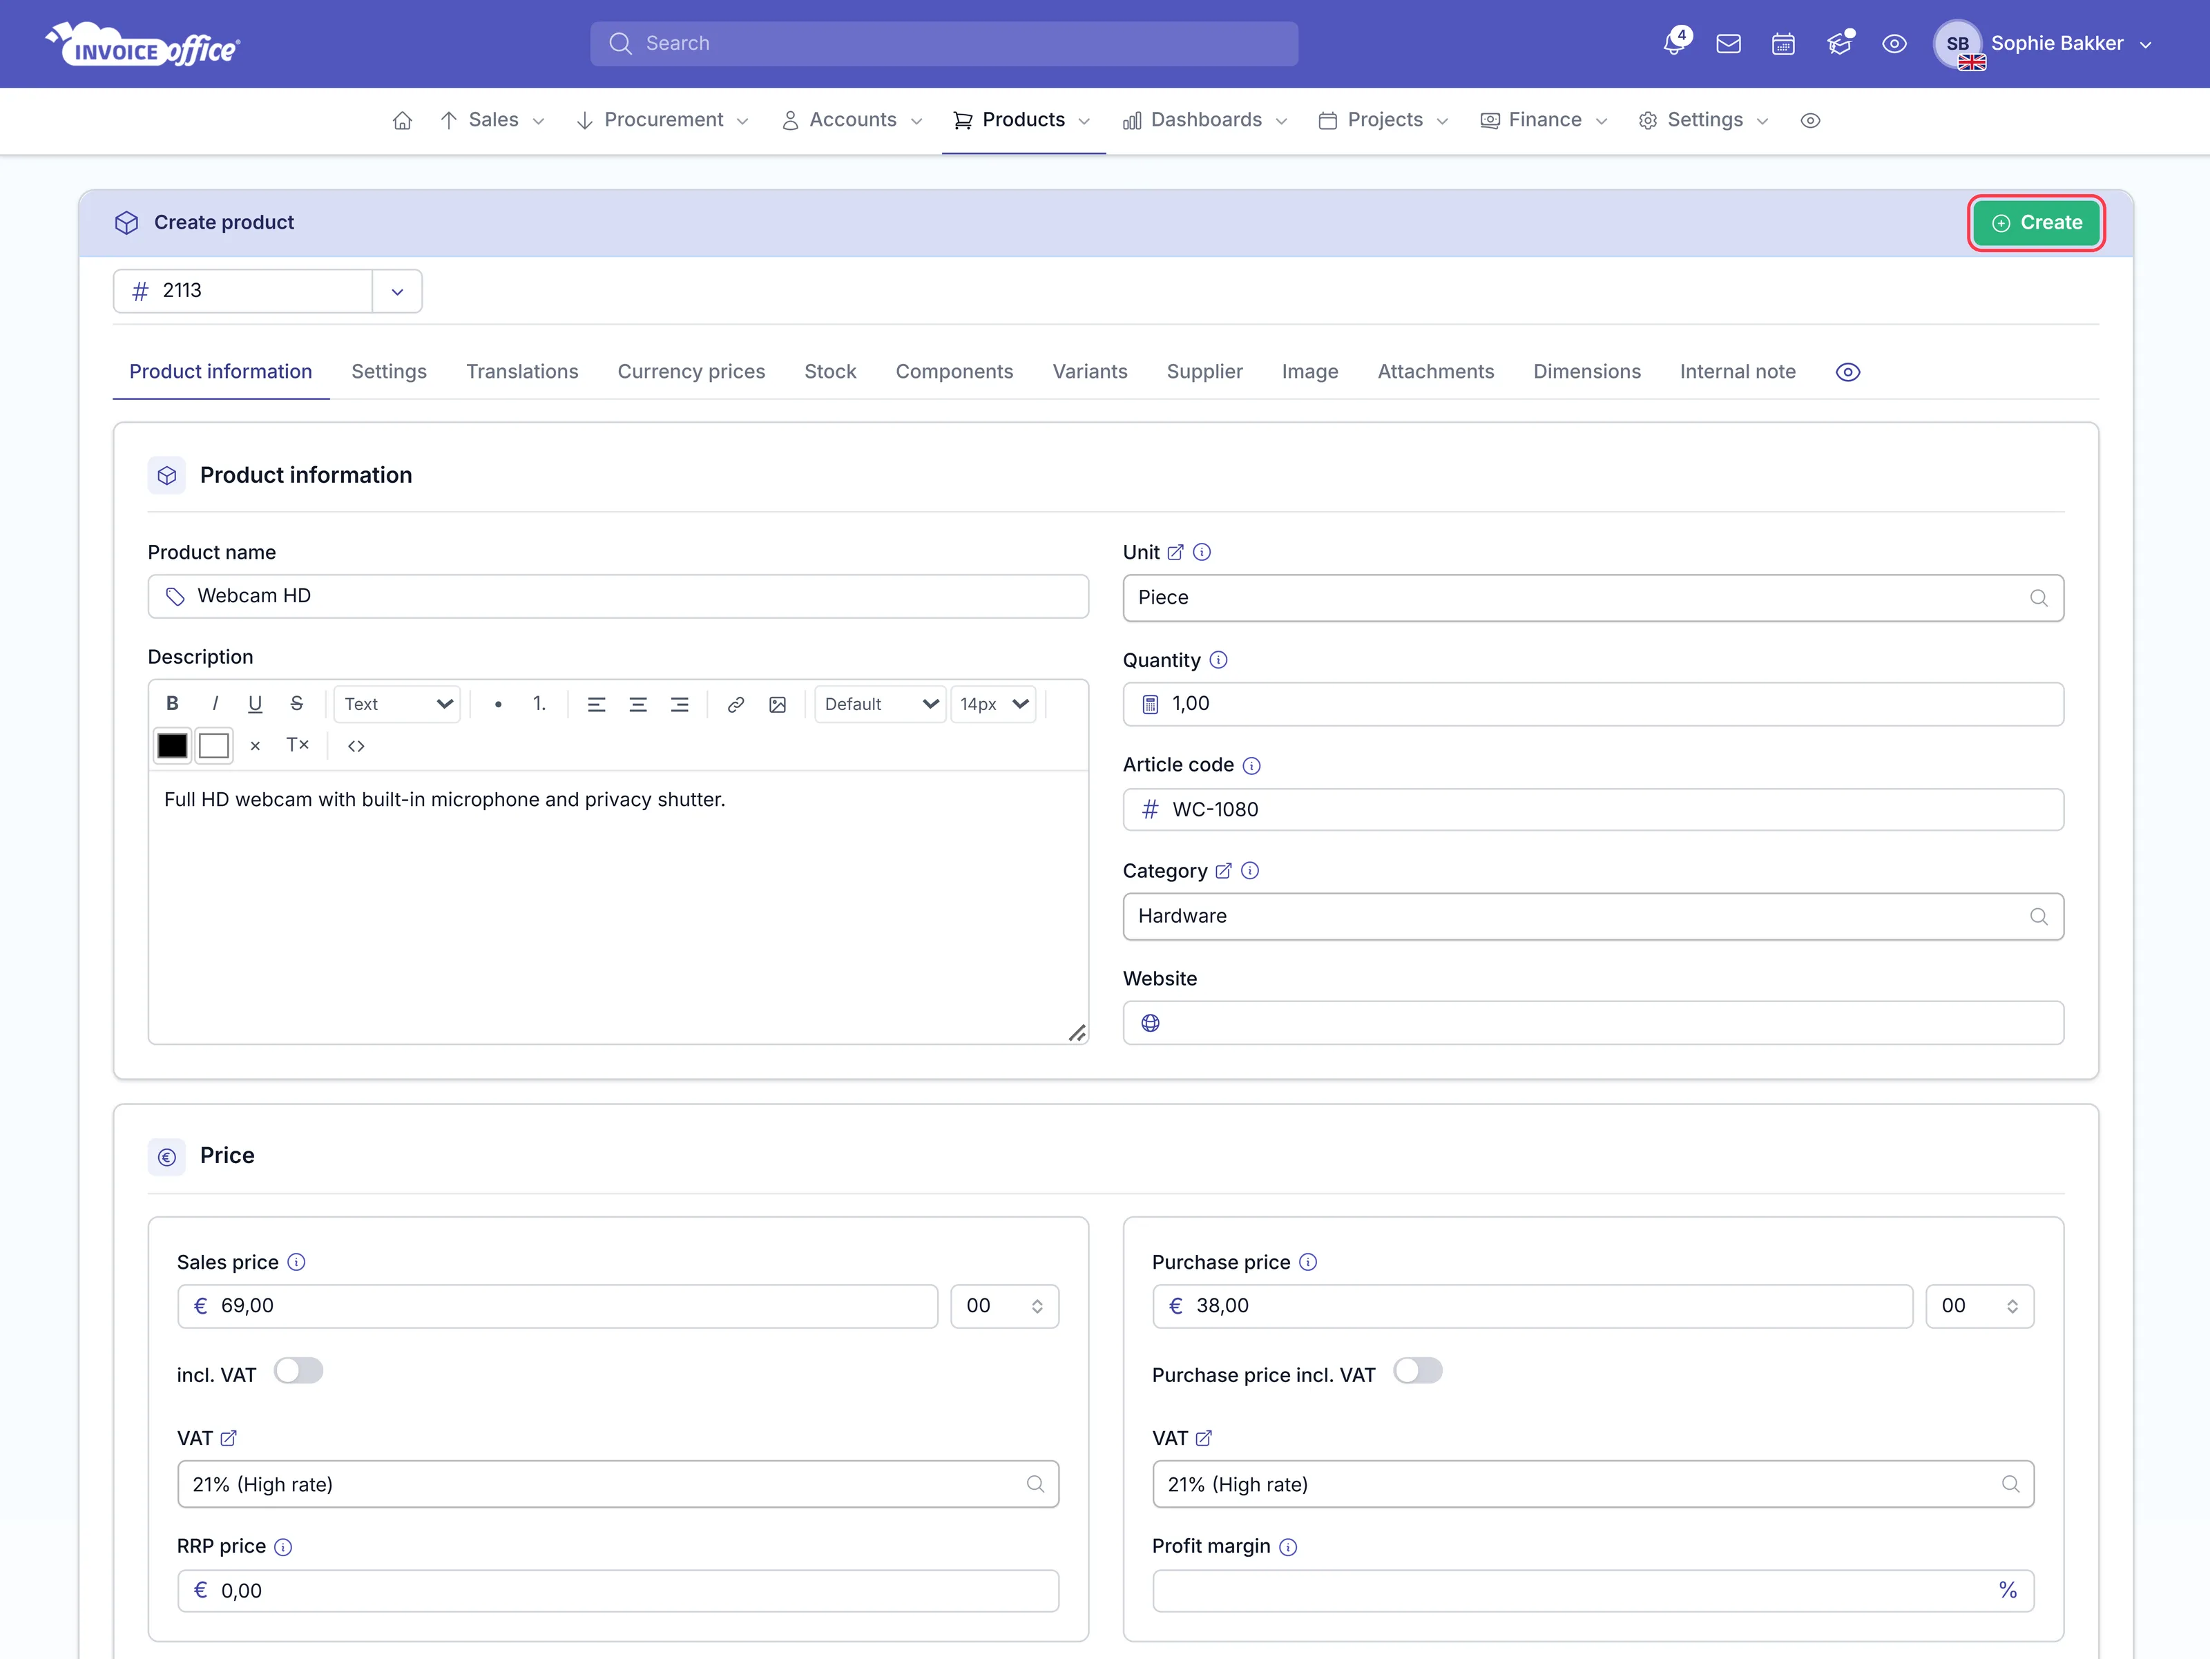
Task: Select the white background color swatch
Action: pyautogui.click(x=214, y=745)
